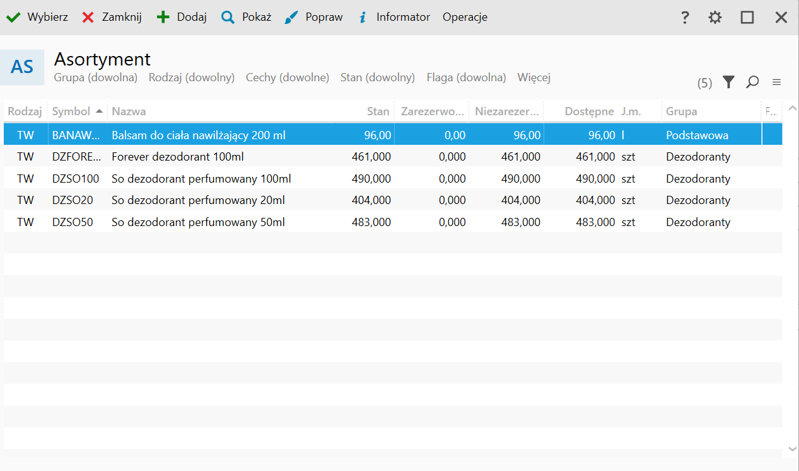Image resolution: width=799 pixels, height=471 pixels.
Task: Open the Operacje menu
Action: pyautogui.click(x=465, y=18)
